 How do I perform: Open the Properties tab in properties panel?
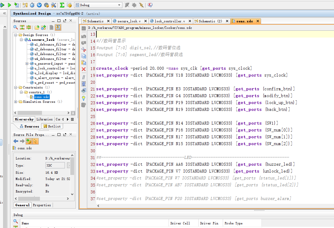click(42, 205)
